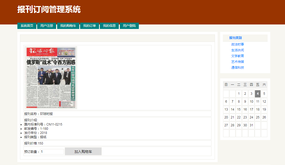
Task: Go to 用户注册 page
Action: click(47, 26)
